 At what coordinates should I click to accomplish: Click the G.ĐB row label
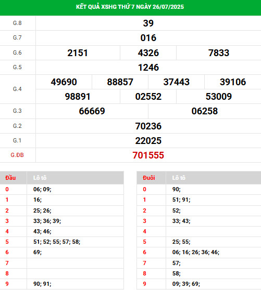click(17, 155)
